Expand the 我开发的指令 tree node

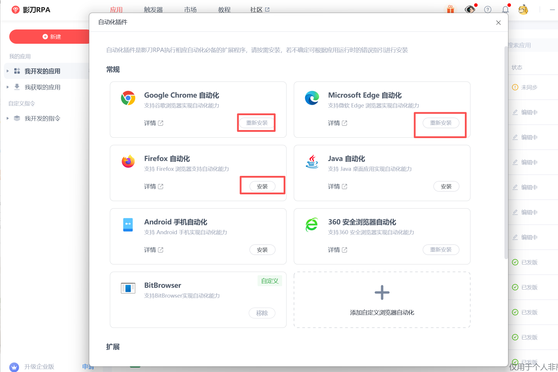coord(8,118)
